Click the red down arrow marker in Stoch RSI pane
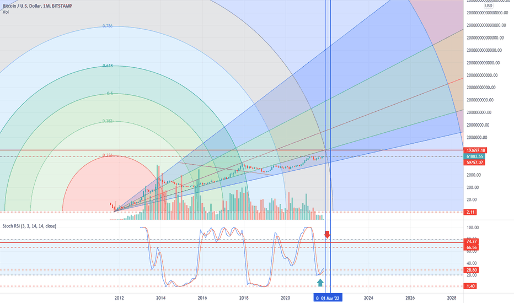Viewport: 514px width, 303px height. click(327, 234)
